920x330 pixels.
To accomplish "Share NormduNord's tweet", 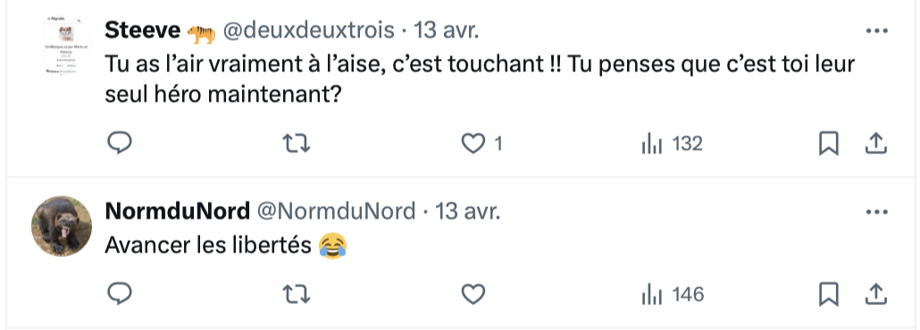I will pos(875,294).
